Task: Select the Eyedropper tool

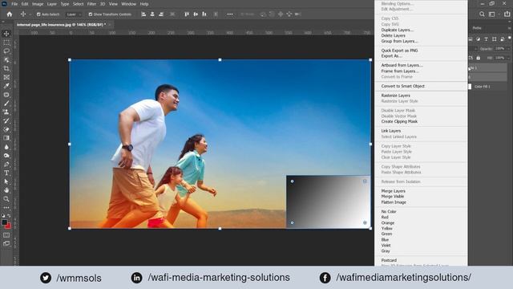Action: click(x=6, y=86)
